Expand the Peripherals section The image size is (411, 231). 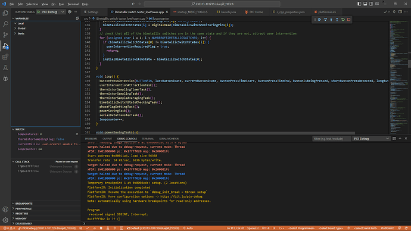[23, 208]
